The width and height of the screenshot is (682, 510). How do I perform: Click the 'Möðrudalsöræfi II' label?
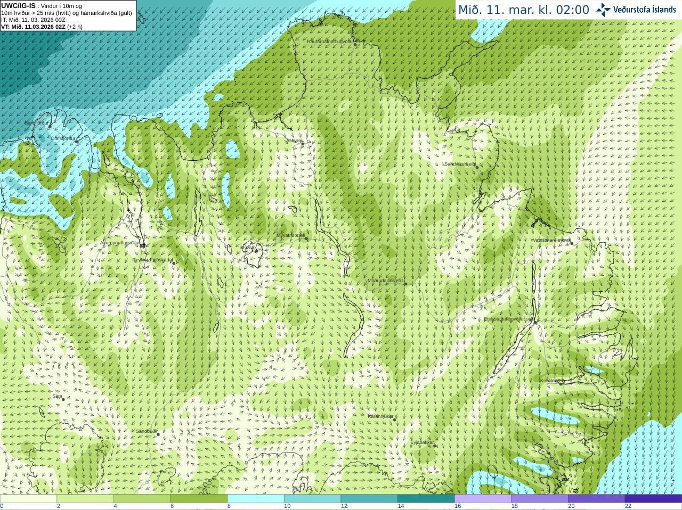click(x=386, y=281)
